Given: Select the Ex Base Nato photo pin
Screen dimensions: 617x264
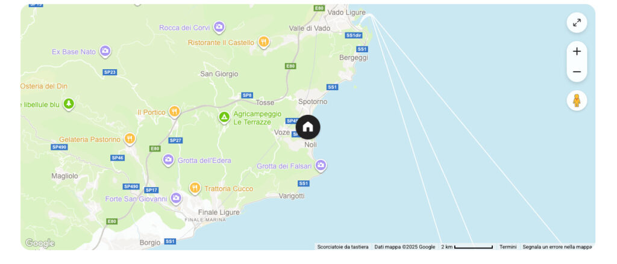Looking at the screenshot, I should [105, 51].
